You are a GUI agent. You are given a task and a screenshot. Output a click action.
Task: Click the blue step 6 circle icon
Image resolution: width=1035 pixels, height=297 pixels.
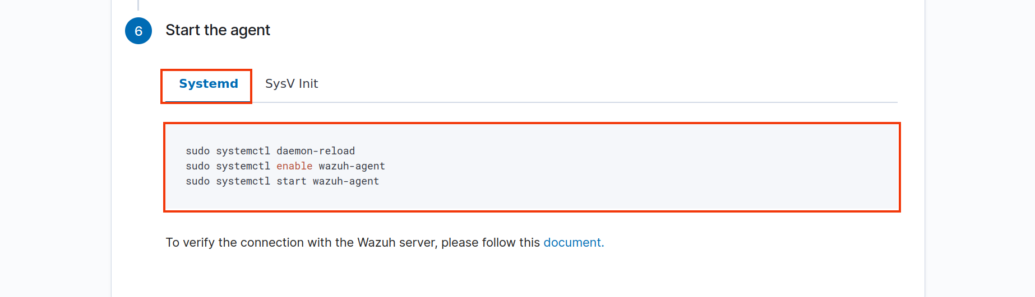138,31
